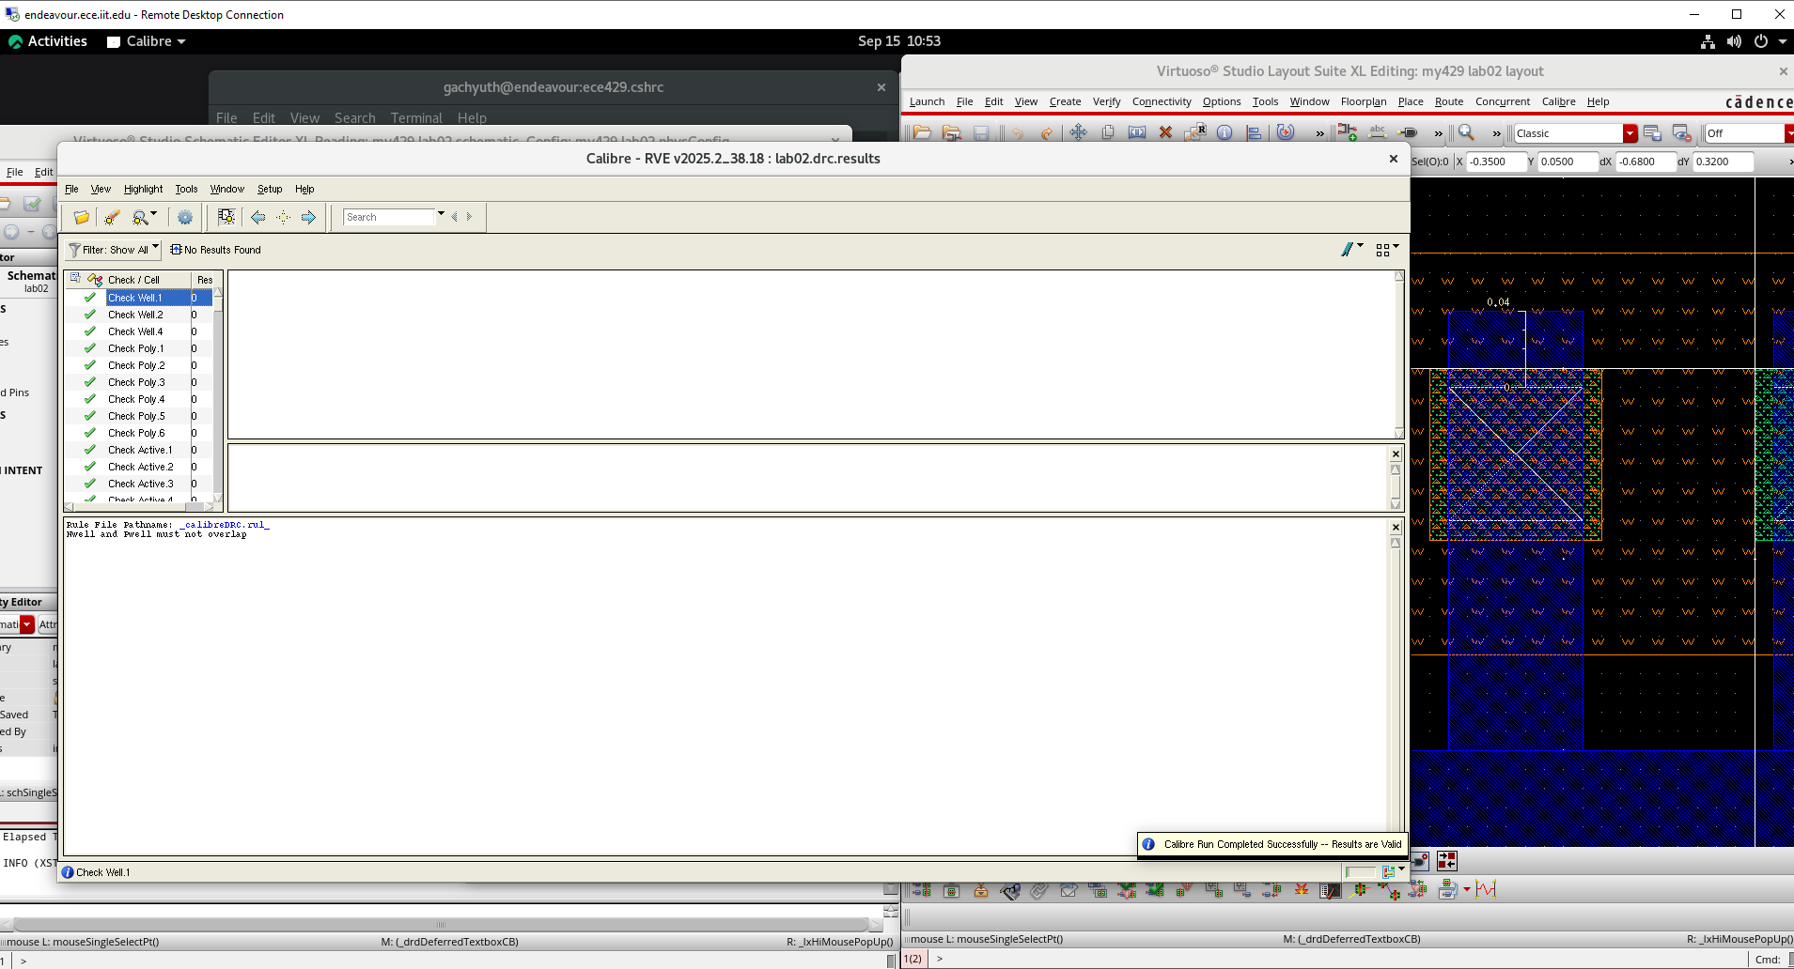Click the Create Label abc icon

pyautogui.click(x=1378, y=132)
